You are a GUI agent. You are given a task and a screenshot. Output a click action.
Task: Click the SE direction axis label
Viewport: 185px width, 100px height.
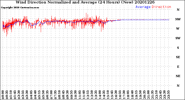178,57
